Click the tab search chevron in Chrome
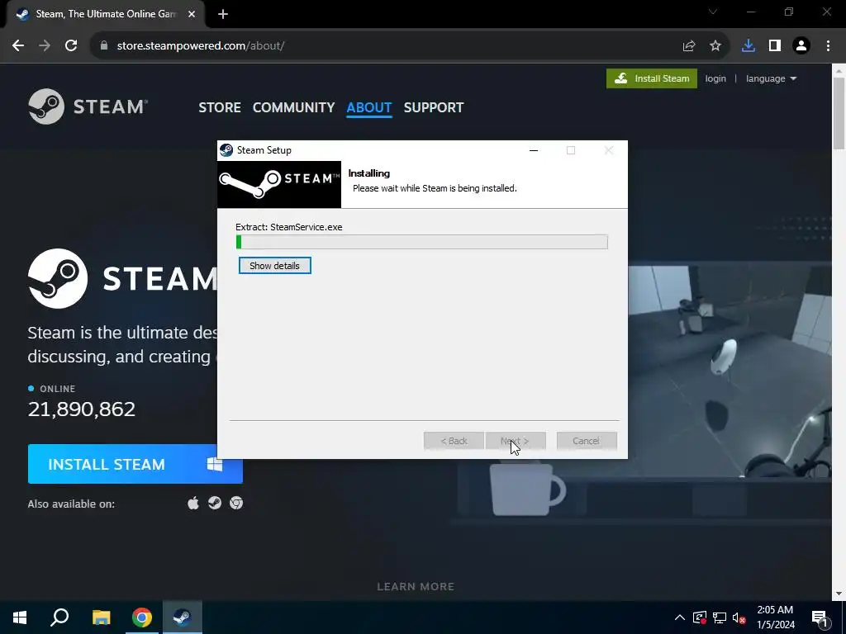 coord(713,12)
